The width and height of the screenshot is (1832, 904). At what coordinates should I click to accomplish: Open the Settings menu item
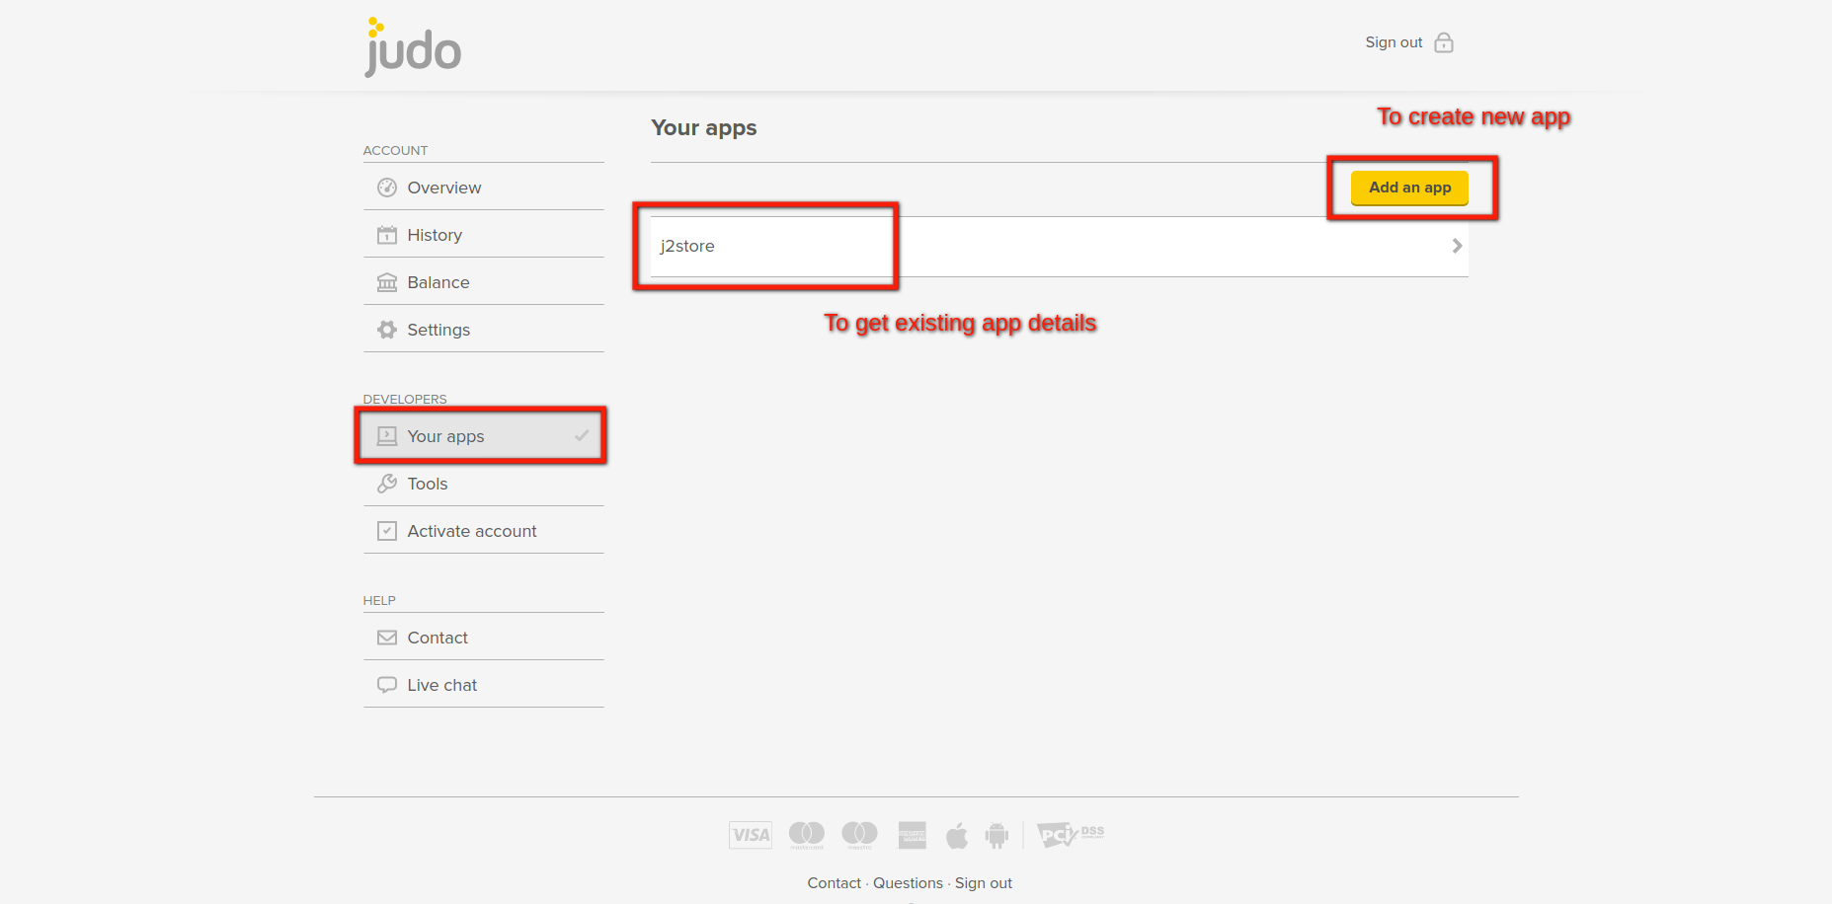pyautogui.click(x=484, y=330)
